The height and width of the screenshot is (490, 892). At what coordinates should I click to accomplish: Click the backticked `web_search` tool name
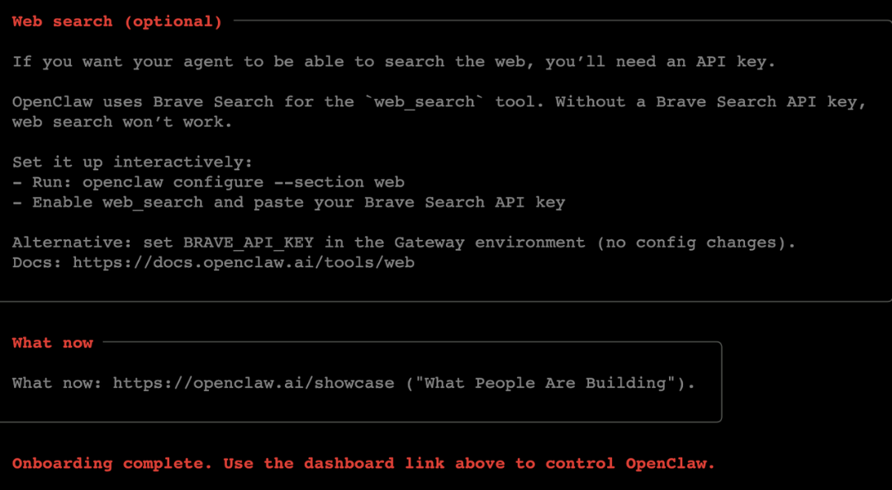[425, 102]
